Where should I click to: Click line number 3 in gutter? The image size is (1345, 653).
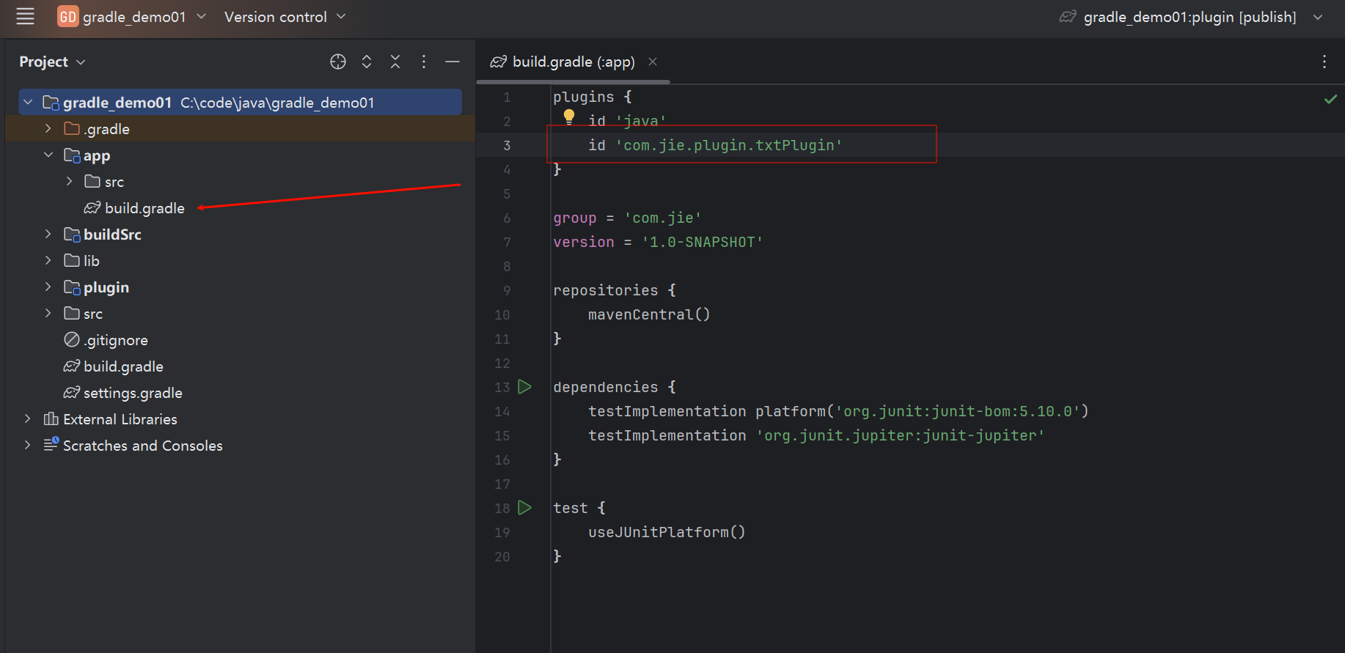(x=507, y=145)
